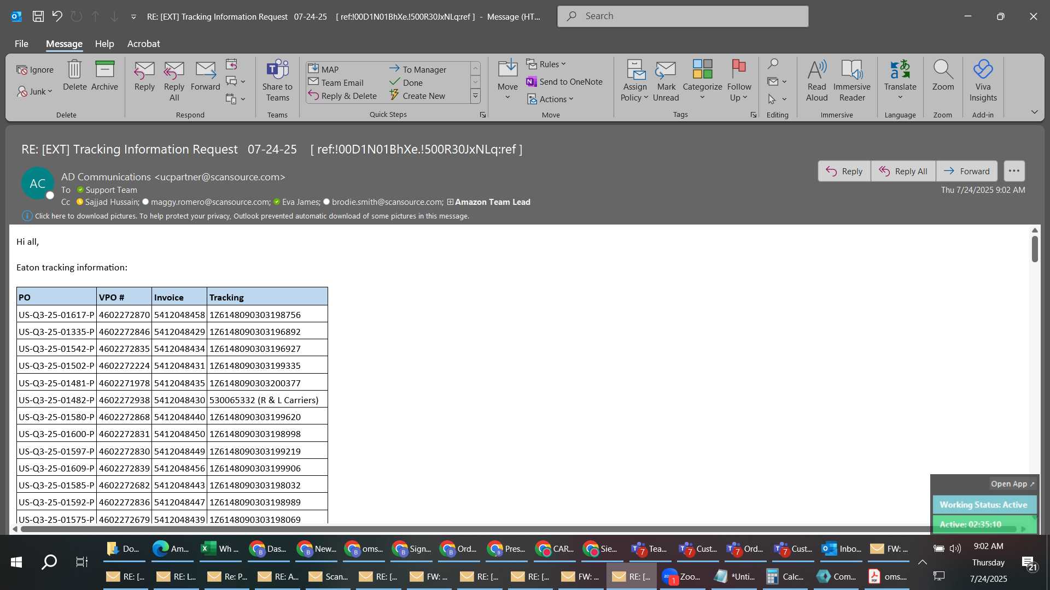Image resolution: width=1050 pixels, height=590 pixels.
Task: Mark the message as Unread
Action: pos(666,81)
